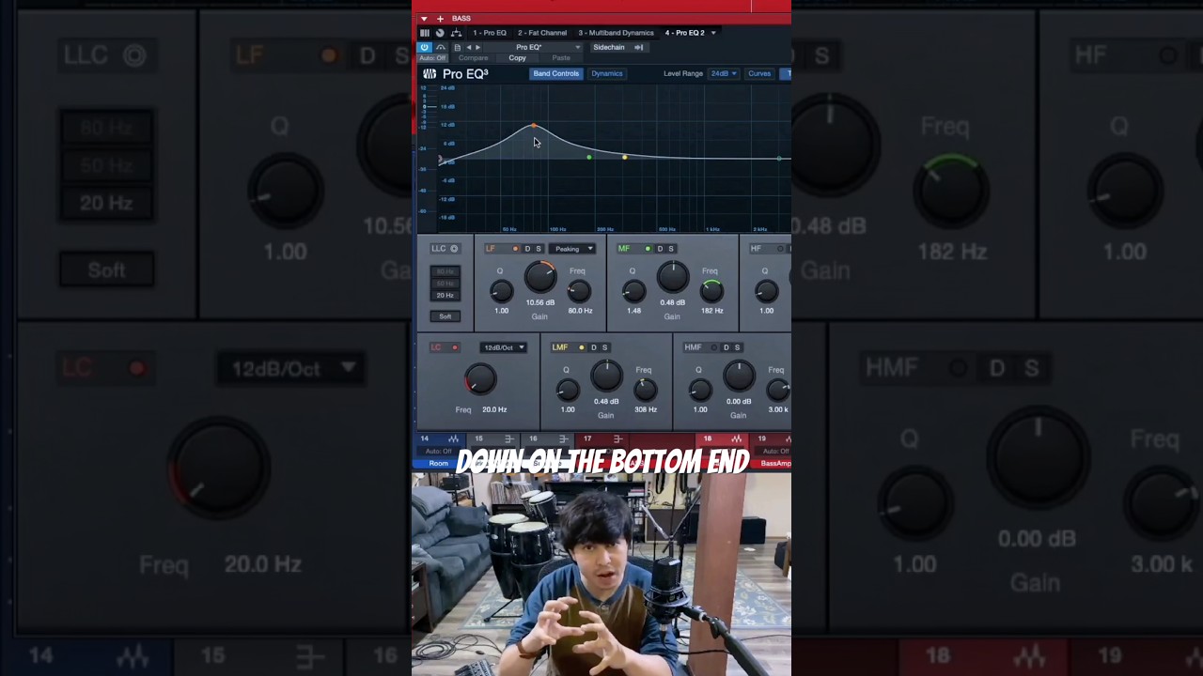Open the insert list dropdown arrow
The image size is (1203, 676).
713,33
